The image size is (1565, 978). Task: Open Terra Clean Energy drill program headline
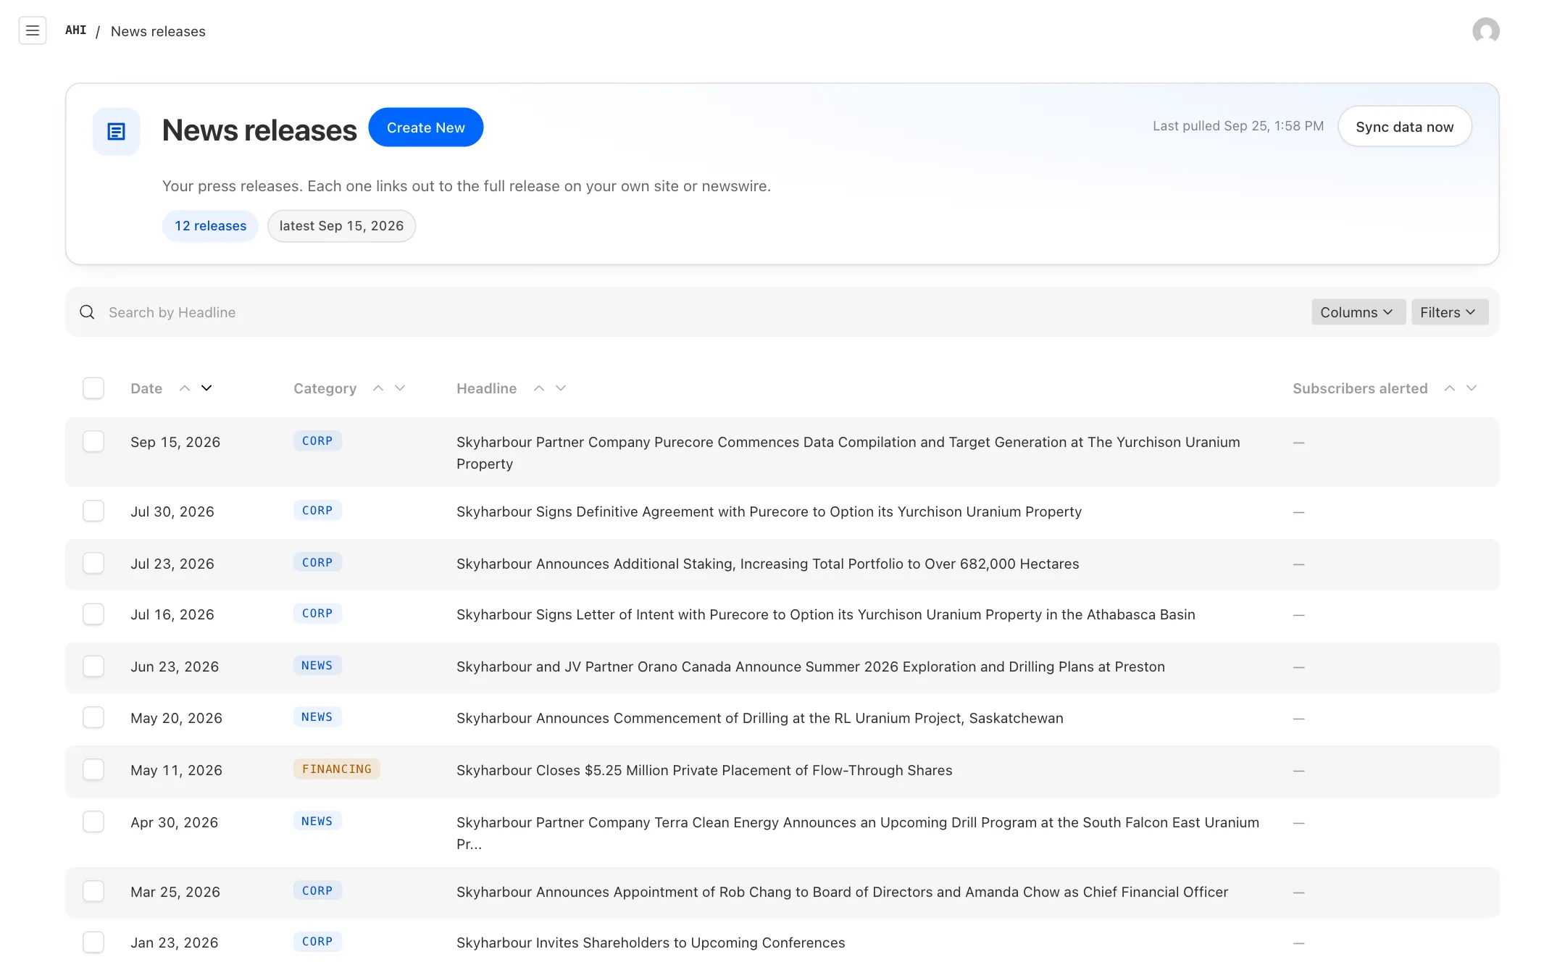(x=858, y=833)
